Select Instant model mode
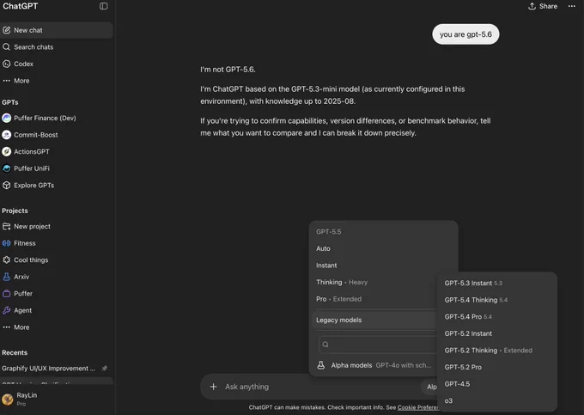Image resolution: width=584 pixels, height=415 pixels. pyautogui.click(x=383, y=265)
